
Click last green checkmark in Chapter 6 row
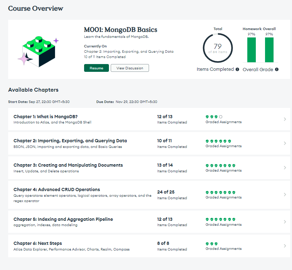216,244
